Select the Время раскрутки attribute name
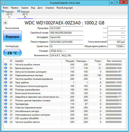The height and width of the screenshot is (132, 129). (x=24, y=68)
